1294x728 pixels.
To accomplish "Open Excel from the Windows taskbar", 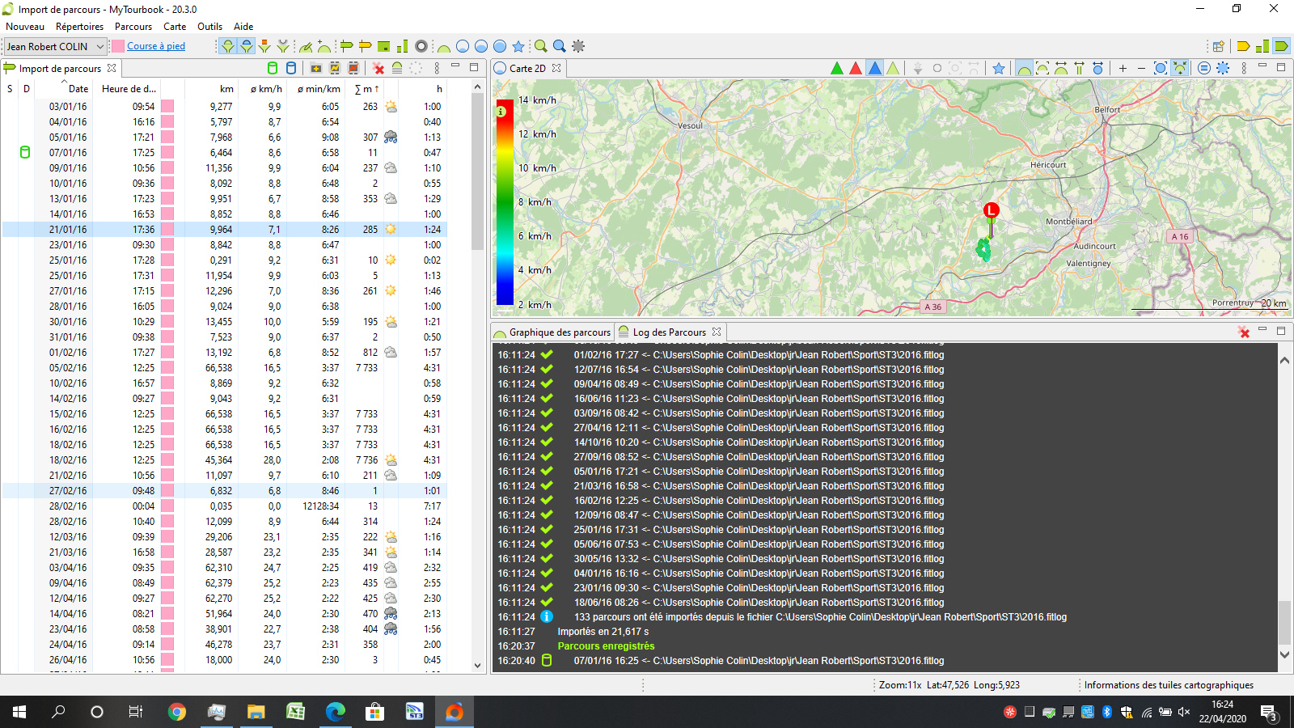I will 295,712.
